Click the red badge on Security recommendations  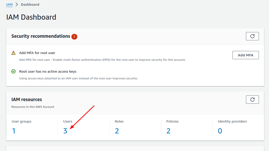pos(74,36)
